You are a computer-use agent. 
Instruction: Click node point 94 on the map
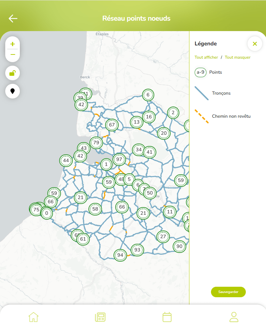(x=120, y=255)
